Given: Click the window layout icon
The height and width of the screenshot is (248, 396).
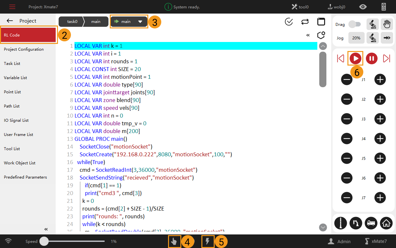Looking at the screenshot, I should coord(321,22).
